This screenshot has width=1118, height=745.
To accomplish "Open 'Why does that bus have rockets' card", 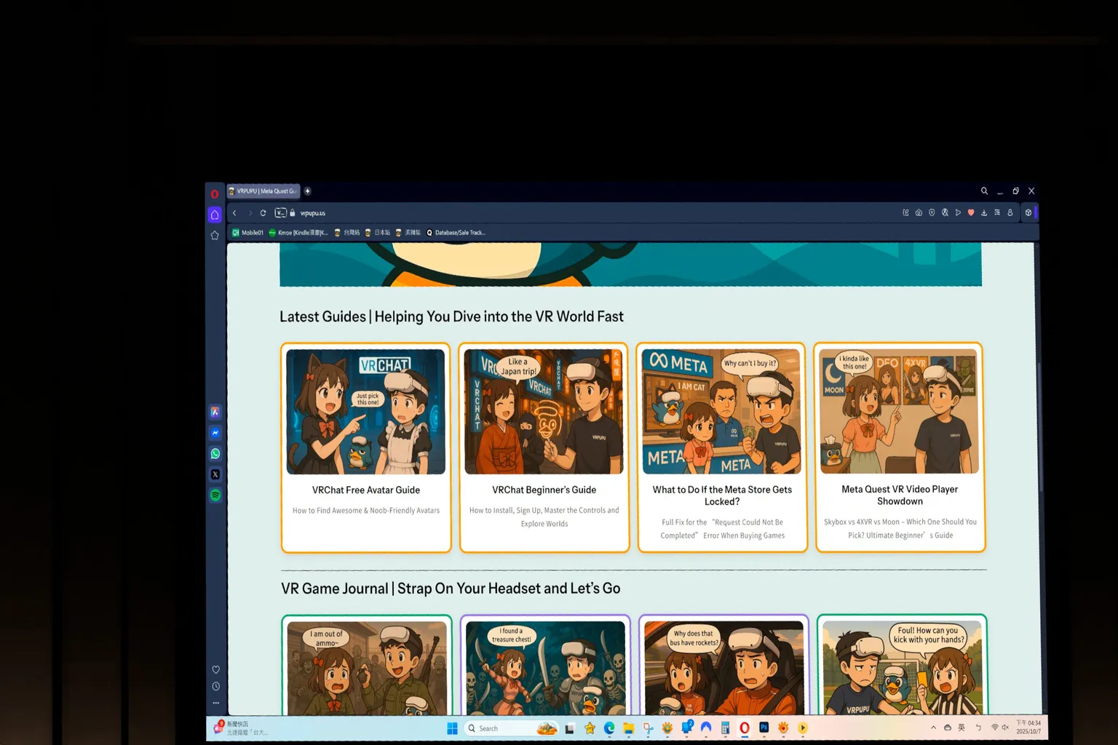I will (x=723, y=666).
